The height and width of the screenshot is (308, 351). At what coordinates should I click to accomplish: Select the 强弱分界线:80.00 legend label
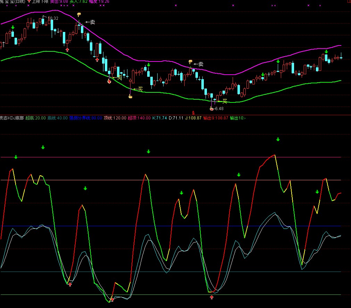point(85,118)
